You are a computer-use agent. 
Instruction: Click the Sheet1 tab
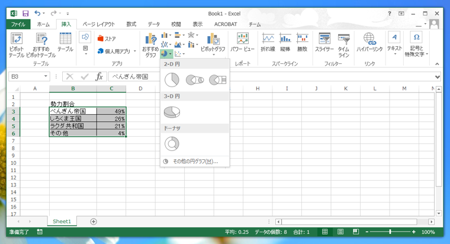click(62, 221)
